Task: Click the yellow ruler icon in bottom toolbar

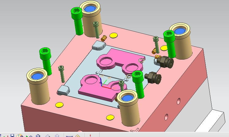Action: (x=78, y=136)
